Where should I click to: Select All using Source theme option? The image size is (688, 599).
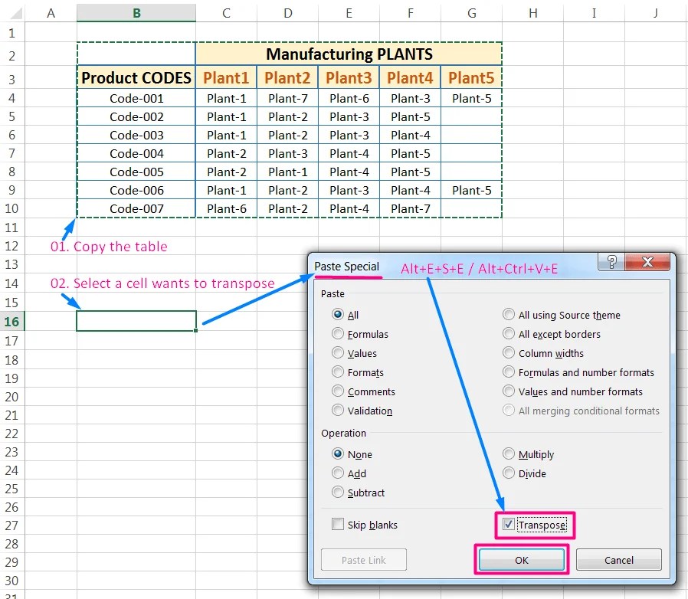[508, 315]
